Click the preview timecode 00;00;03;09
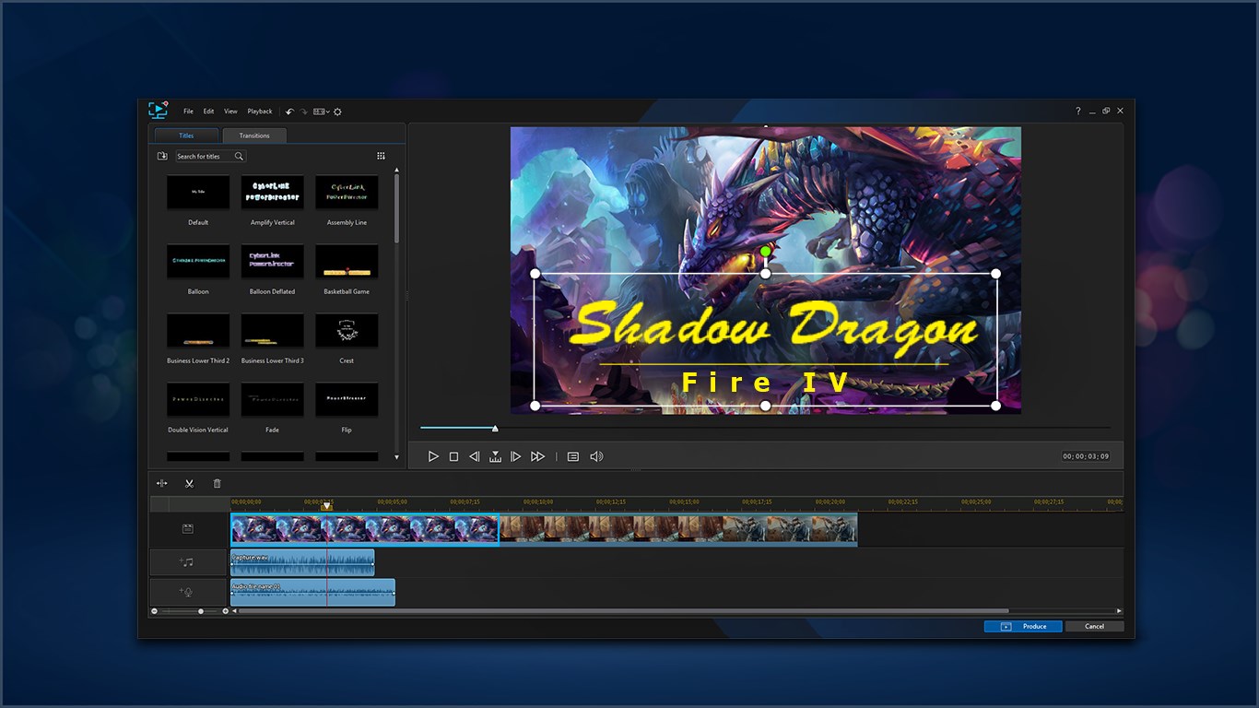The image size is (1259, 708). pos(1086,456)
